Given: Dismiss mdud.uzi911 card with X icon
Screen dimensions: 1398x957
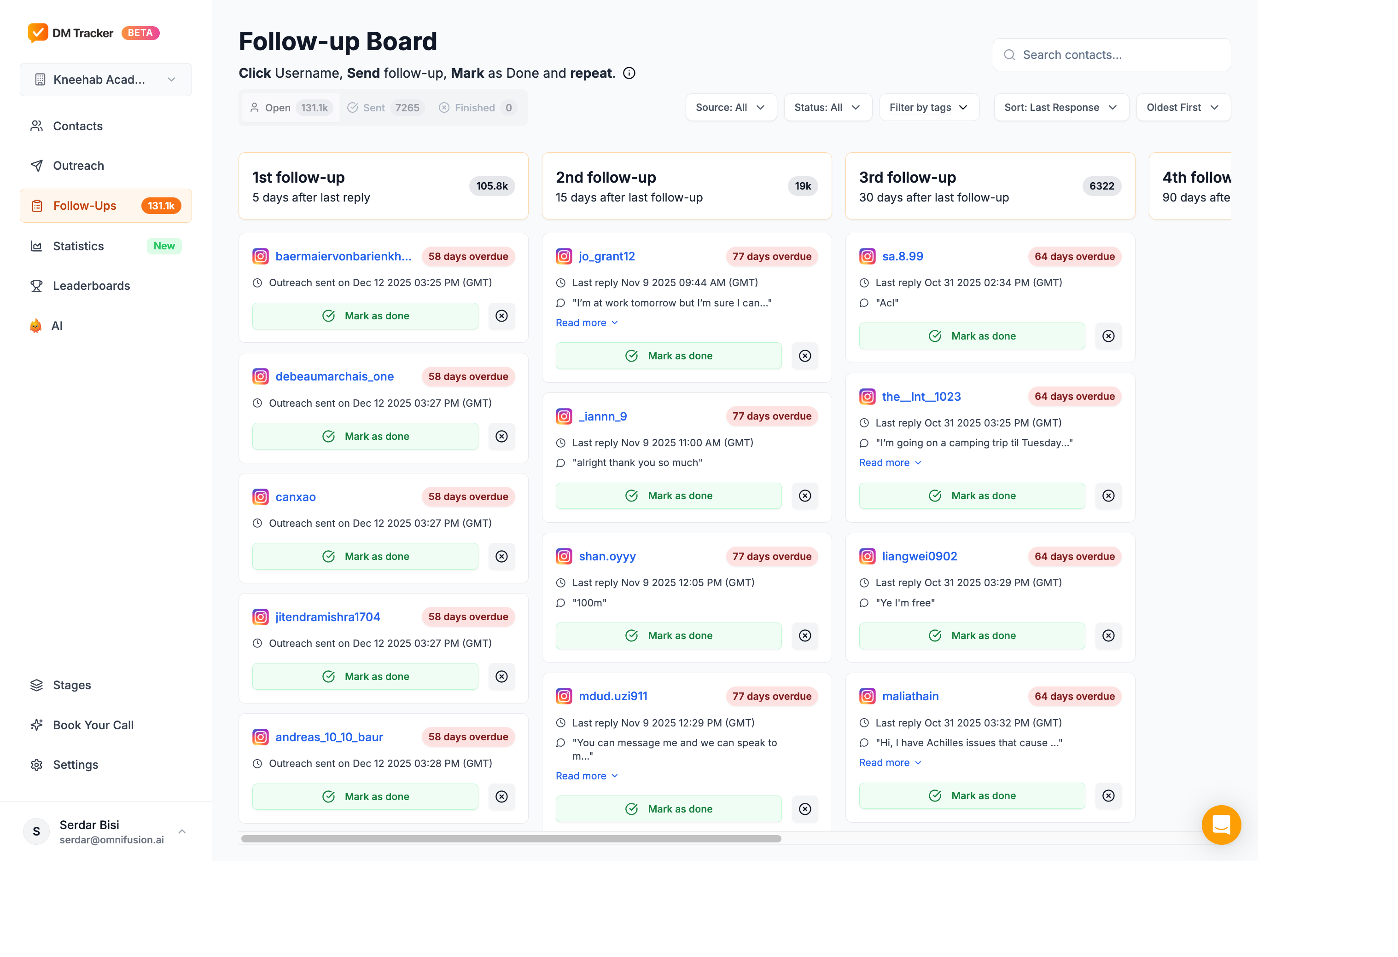Looking at the screenshot, I should pyautogui.click(x=805, y=809).
